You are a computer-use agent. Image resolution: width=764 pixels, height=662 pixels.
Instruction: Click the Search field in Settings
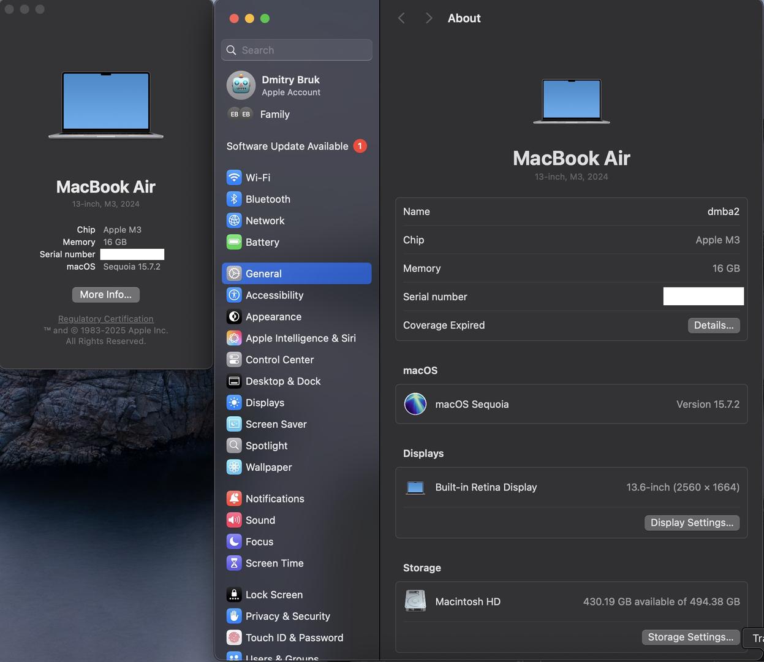pos(297,50)
